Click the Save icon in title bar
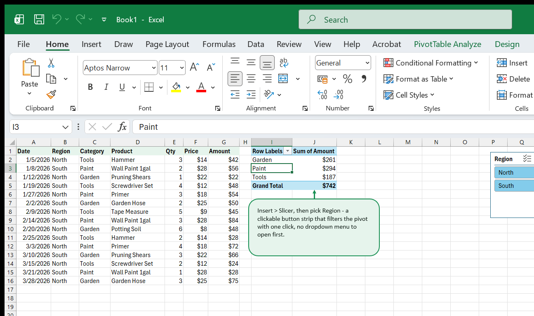Screen dimensions: 534x316 pyautogui.click(x=39, y=19)
